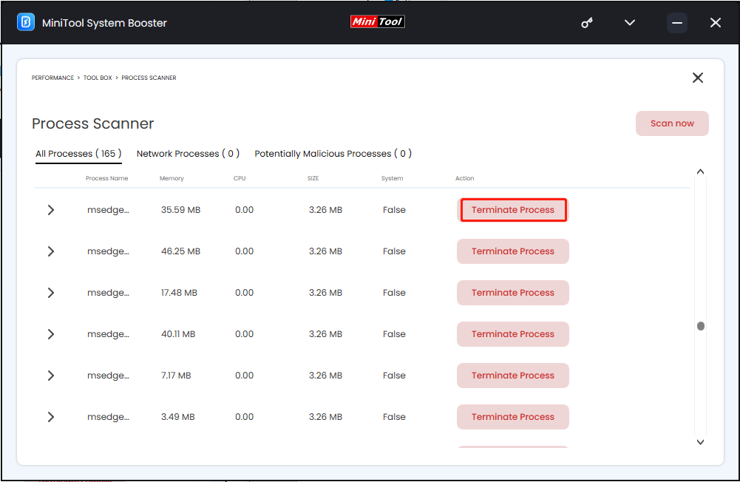Click the scroll down arrow of process list
This screenshot has width=740, height=482.
coord(700,442)
